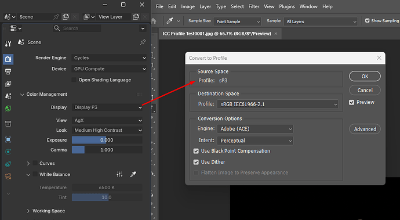The image size is (400, 220).
Task: Open the Display P3 dropdown
Action: (107, 107)
